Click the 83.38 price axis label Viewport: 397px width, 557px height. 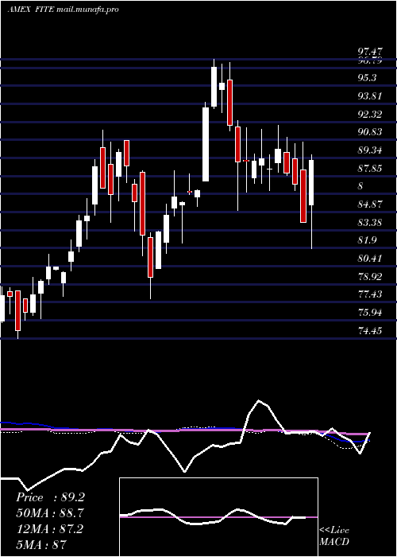[x=370, y=223]
